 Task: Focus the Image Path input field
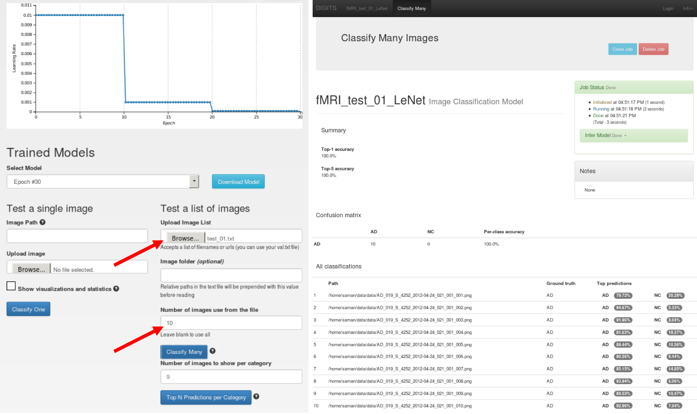(77, 236)
